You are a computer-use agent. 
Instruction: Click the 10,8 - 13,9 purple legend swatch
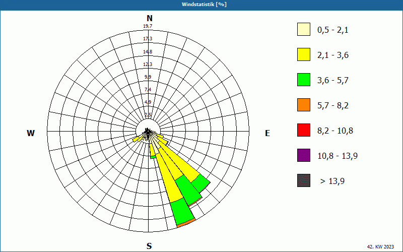click(304, 155)
